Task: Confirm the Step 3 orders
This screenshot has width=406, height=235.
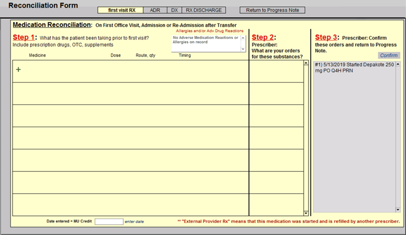Action: pos(389,55)
